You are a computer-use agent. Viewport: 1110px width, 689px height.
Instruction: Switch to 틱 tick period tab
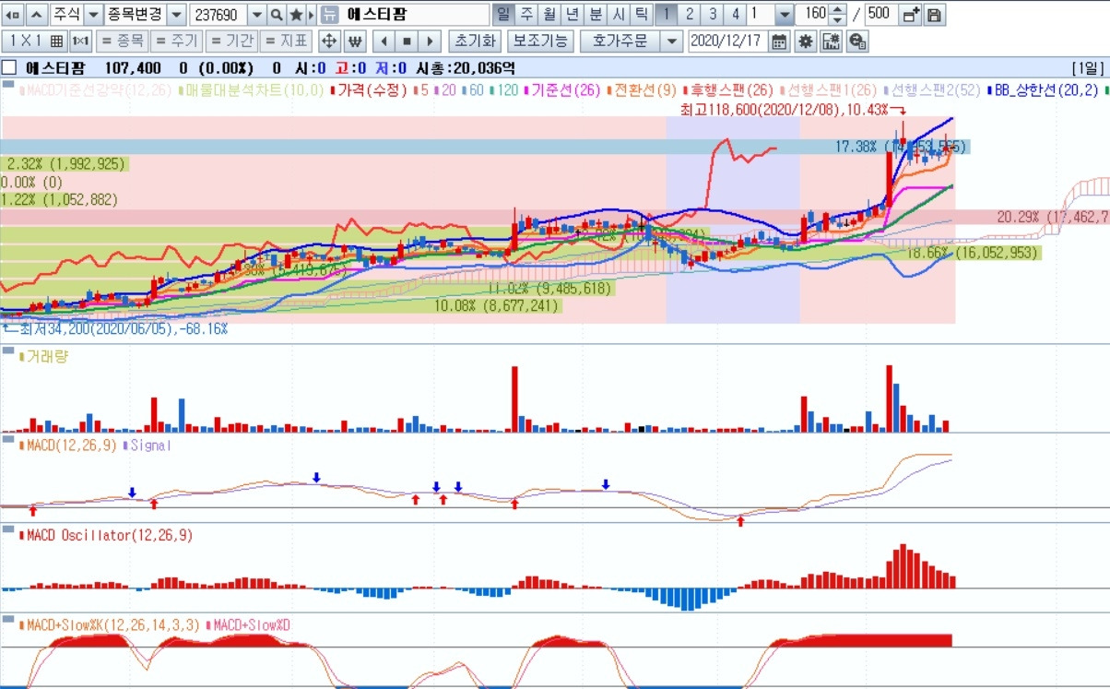tap(641, 15)
